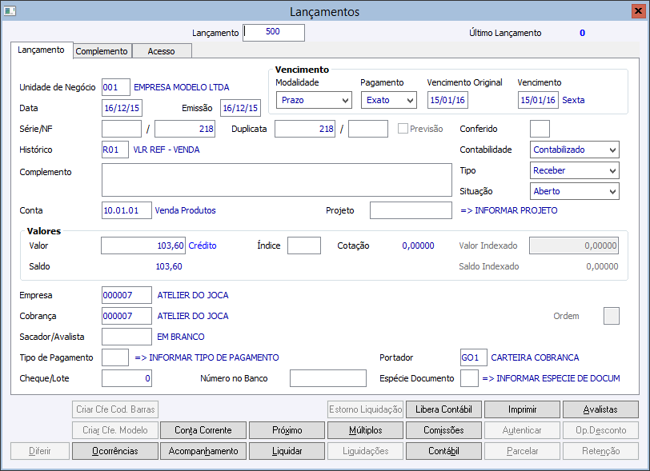The width and height of the screenshot is (650, 471).
Task: Focus the Projeto input field
Action: (x=411, y=210)
